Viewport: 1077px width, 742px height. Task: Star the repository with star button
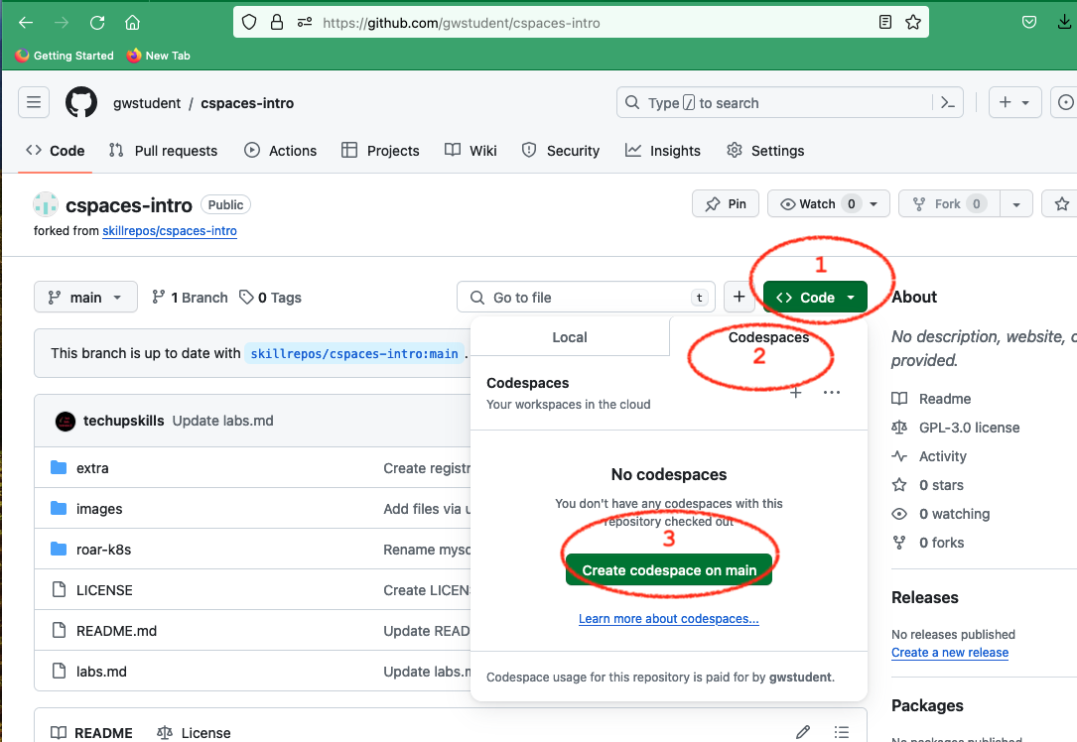click(x=1062, y=204)
